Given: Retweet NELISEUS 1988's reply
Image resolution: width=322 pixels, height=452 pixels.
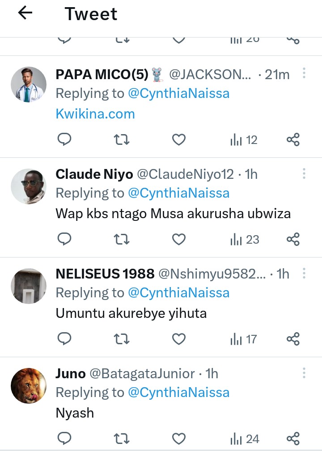Looking at the screenshot, I should (122, 339).
